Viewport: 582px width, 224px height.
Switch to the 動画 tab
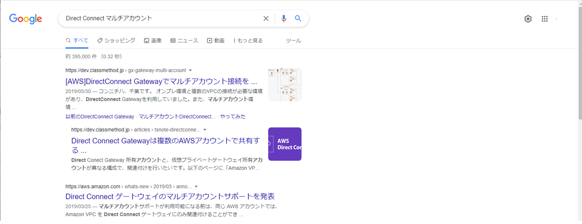[216, 41]
